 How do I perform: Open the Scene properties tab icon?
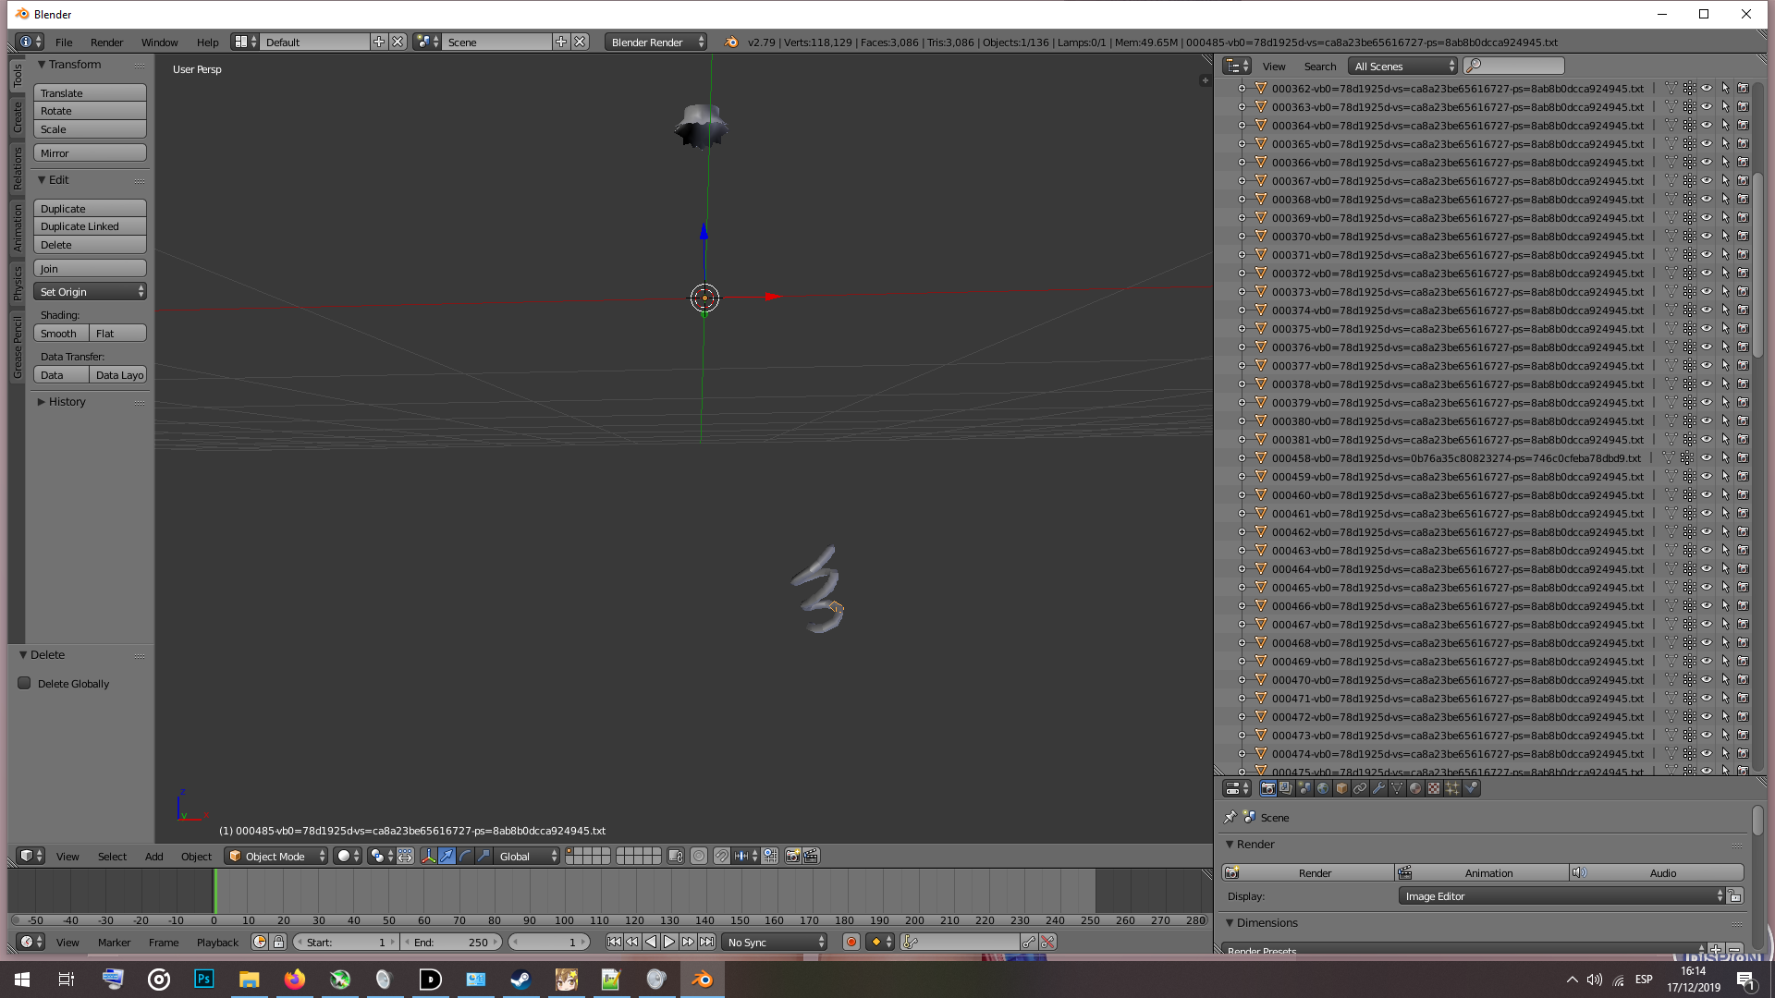pos(1304,788)
